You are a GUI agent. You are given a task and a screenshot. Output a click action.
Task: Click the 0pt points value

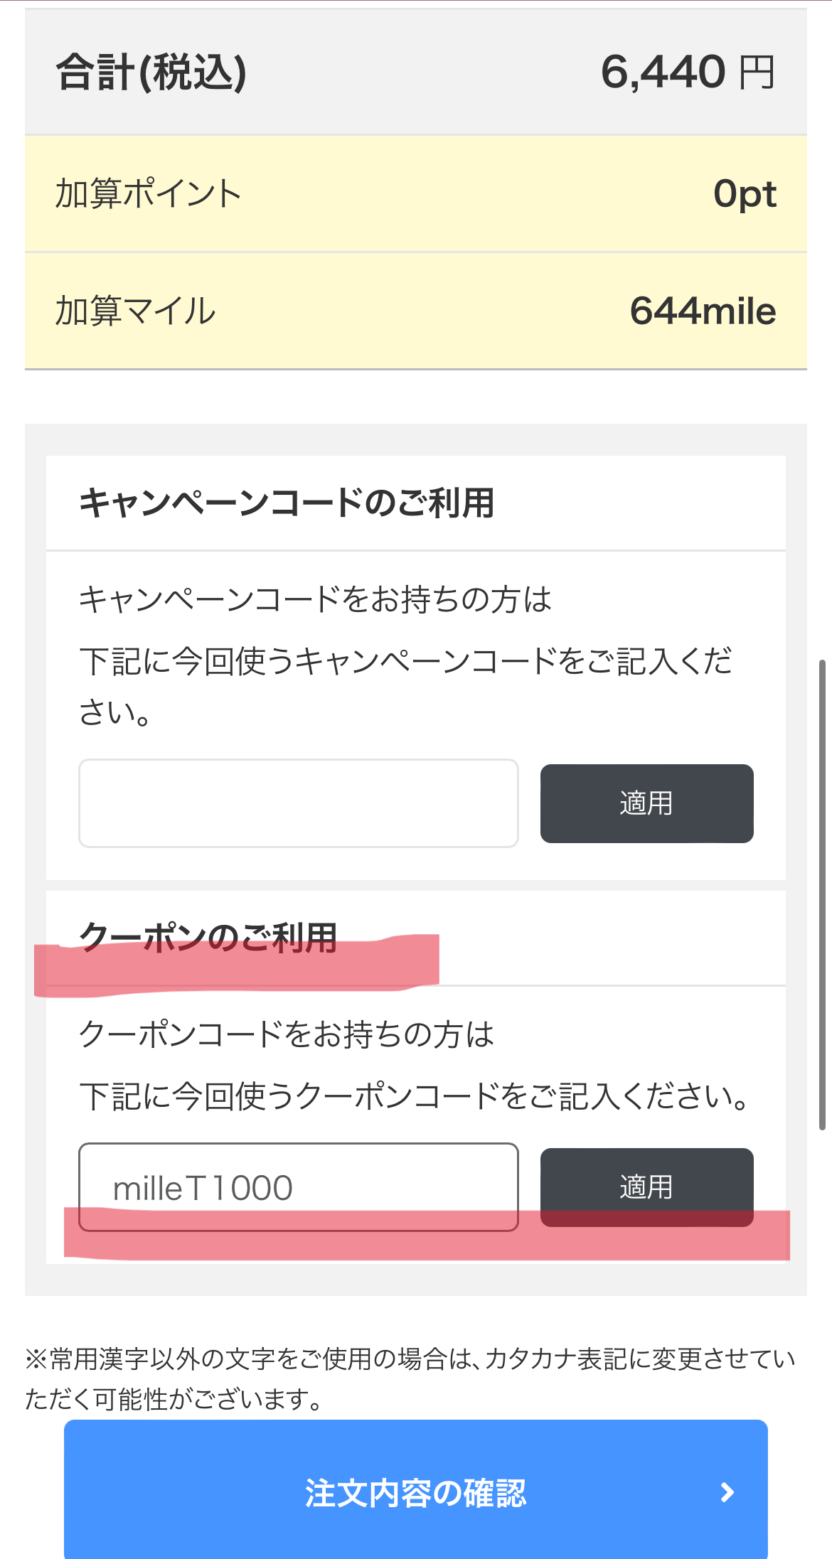point(745,193)
